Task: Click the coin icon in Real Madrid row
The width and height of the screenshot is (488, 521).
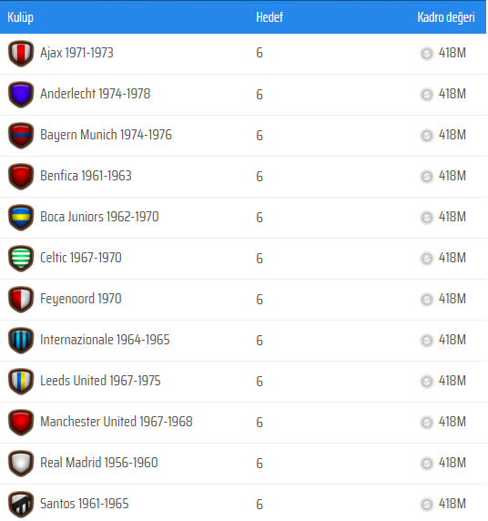Action: pos(427,464)
